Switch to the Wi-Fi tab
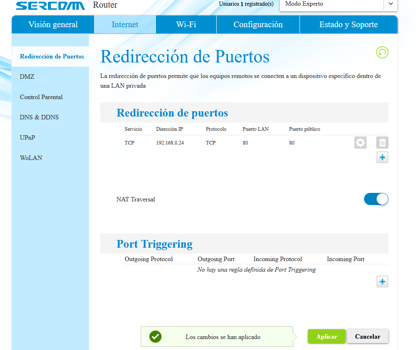 click(x=186, y=25)
